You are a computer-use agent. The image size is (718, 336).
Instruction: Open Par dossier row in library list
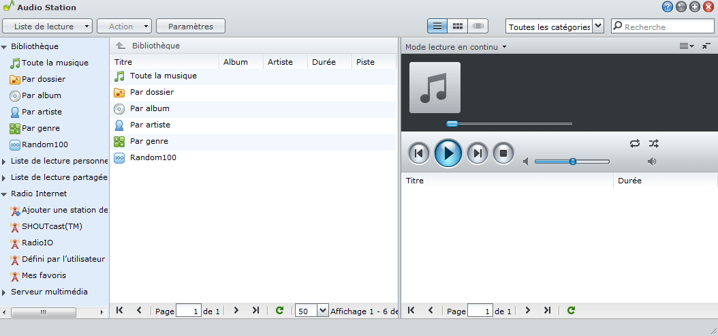point(253,92)
